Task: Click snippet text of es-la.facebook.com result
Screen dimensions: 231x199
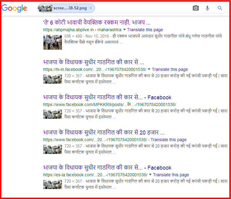Action: [146, 184]
